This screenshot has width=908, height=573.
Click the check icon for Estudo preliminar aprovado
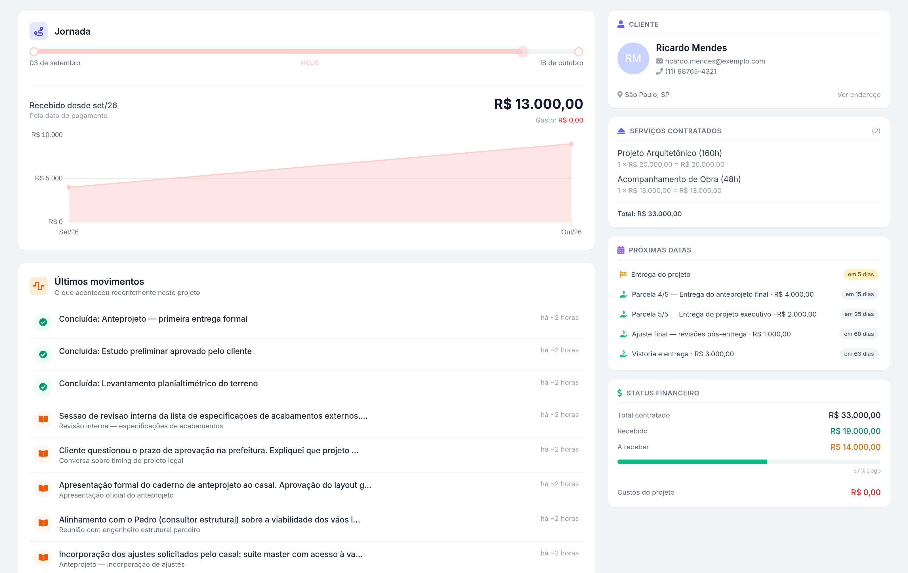pos(43,354)
